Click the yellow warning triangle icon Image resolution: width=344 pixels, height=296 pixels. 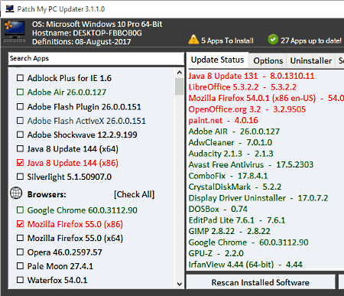[x=193, y=40]
